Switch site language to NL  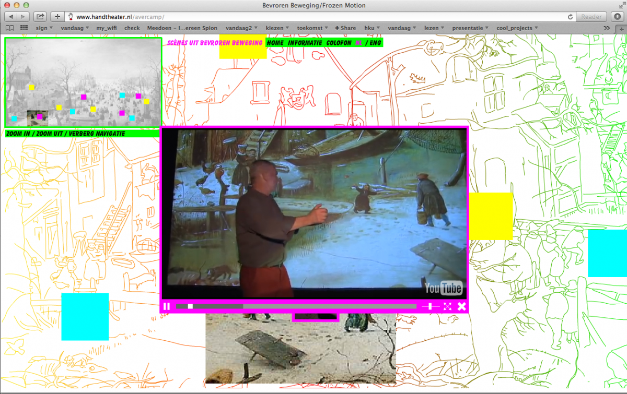pyautogui.click(x=358, y=43)
